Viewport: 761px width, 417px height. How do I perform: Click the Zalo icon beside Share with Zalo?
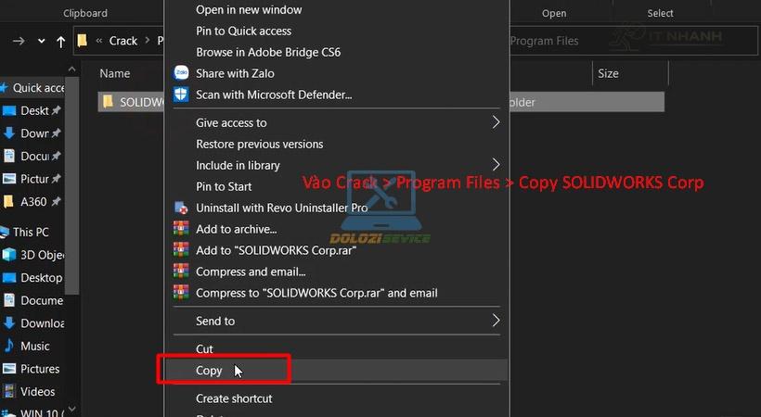pos(181,73)
